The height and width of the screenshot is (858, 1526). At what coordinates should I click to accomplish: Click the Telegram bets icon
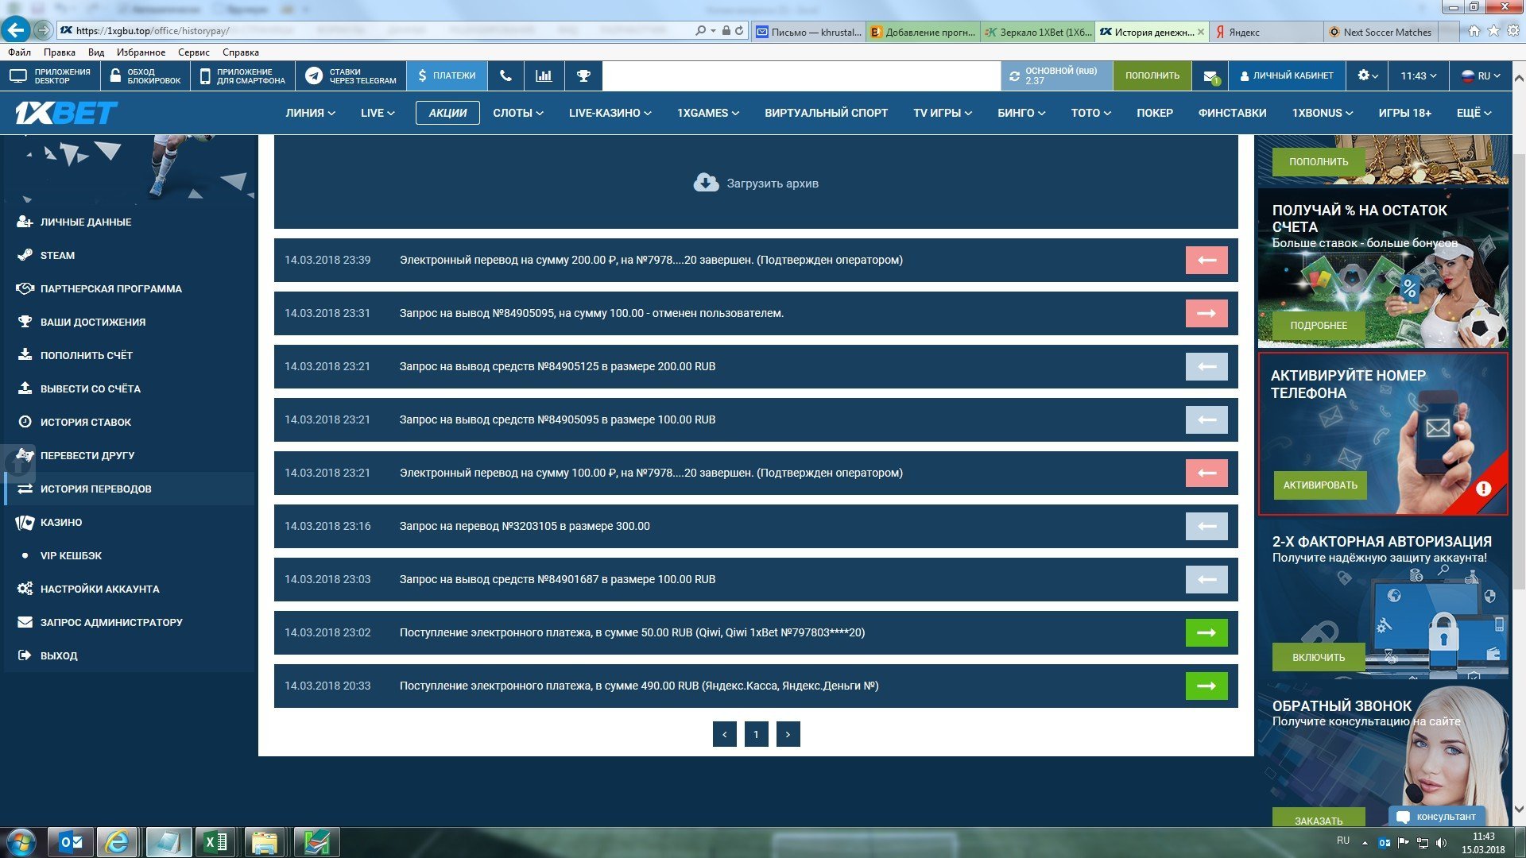click(315, 75)
